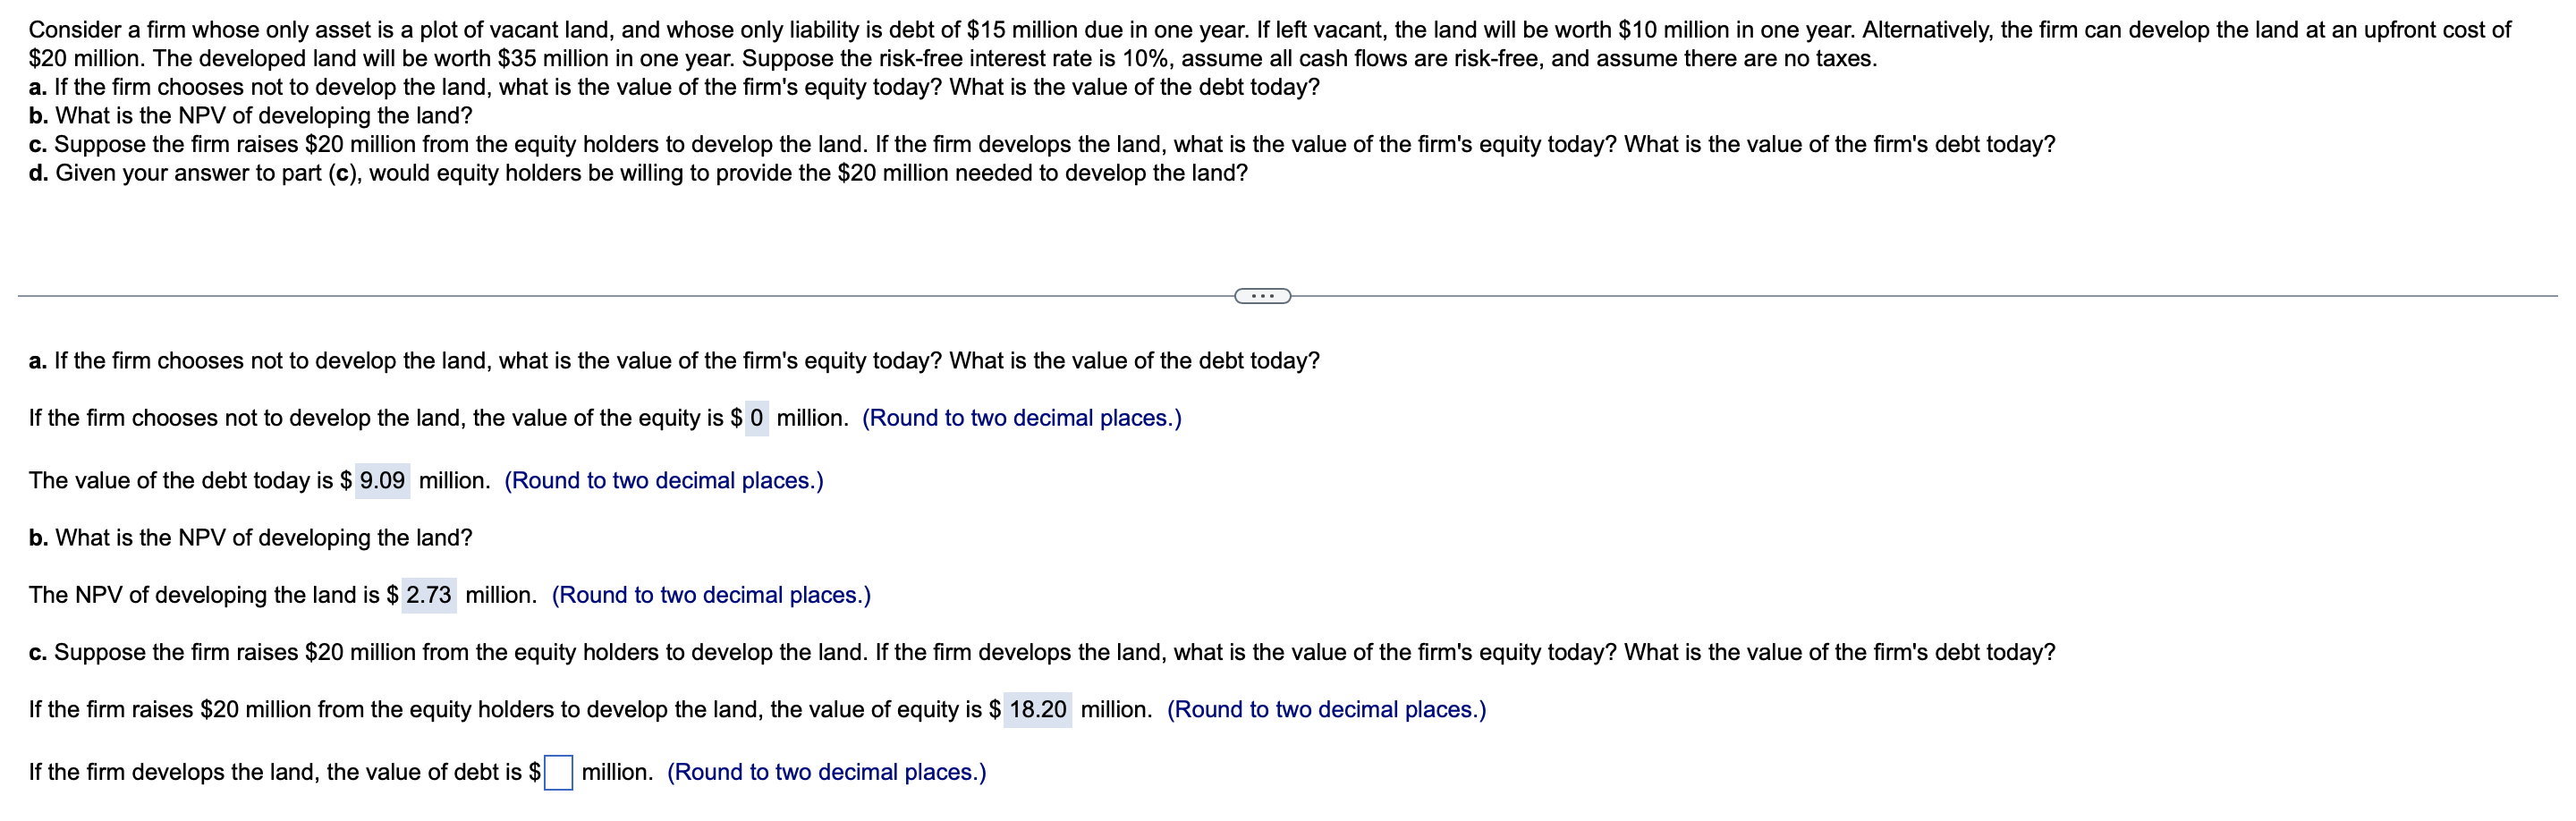
Task: Click part b NPV question heading
Action: (x=252, y=536)
